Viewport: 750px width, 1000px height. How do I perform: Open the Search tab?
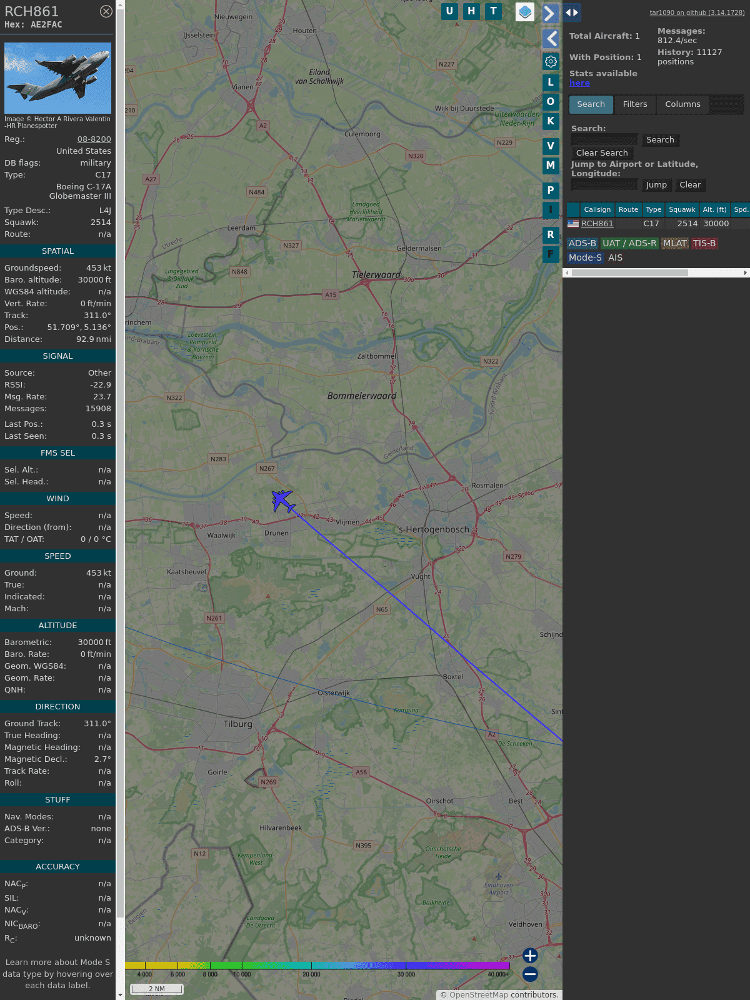click(x=591, y=104)
